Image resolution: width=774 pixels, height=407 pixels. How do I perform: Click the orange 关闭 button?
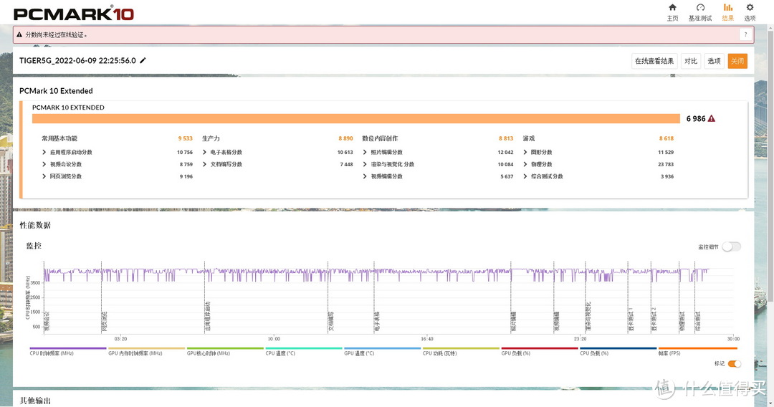pyautogui.click(x=737, y=61)
